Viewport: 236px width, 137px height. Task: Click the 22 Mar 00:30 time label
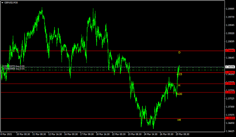pos(119,134)
